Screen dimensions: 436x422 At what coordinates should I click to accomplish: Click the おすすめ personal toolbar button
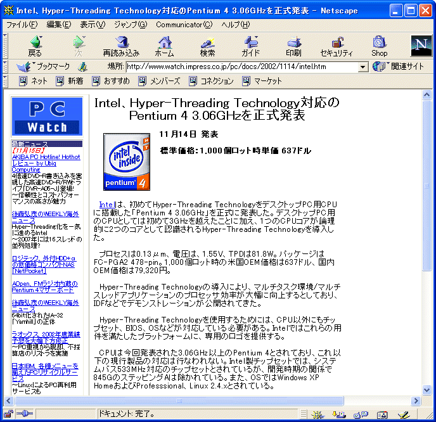pyautogui.click(x=111, y=81)
